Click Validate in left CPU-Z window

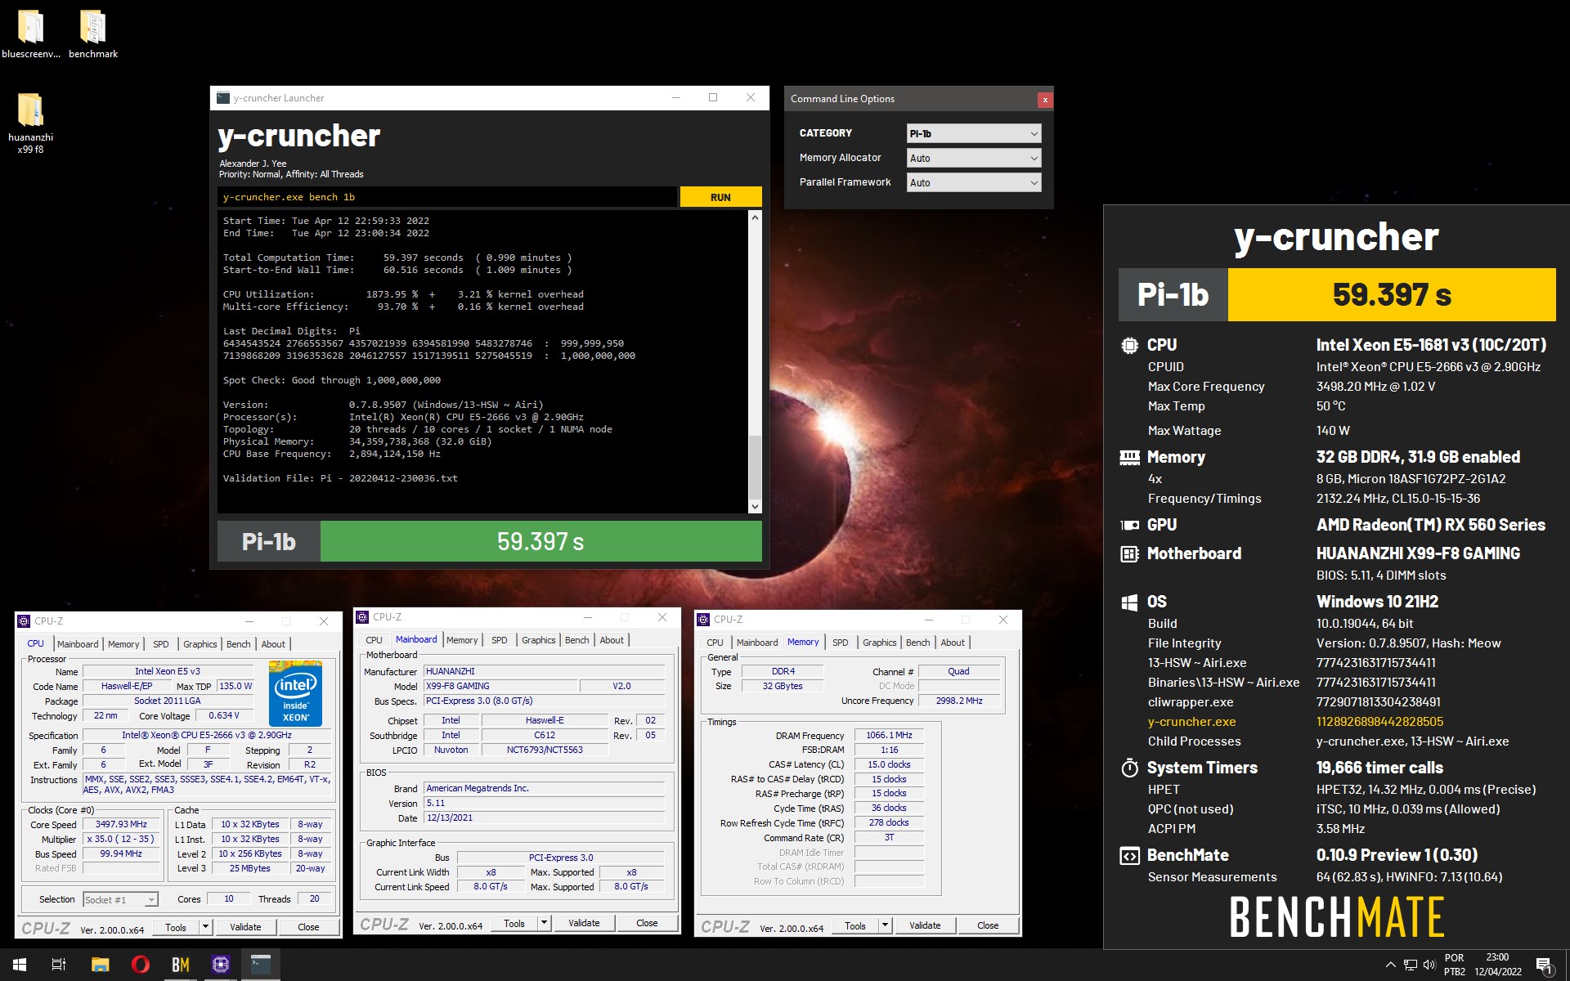(245, 927)
